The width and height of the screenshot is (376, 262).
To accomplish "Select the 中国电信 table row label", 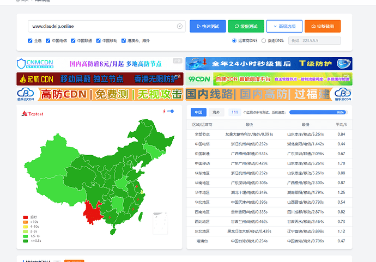I will click(x=202, y=144).
